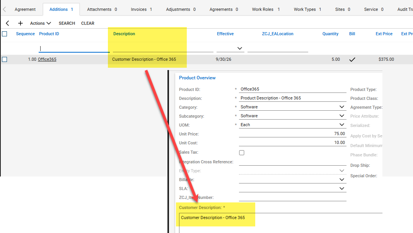This screenshot has height=233, width=413.
Task: Sort by Product ID column header
Action: [49, 34]
